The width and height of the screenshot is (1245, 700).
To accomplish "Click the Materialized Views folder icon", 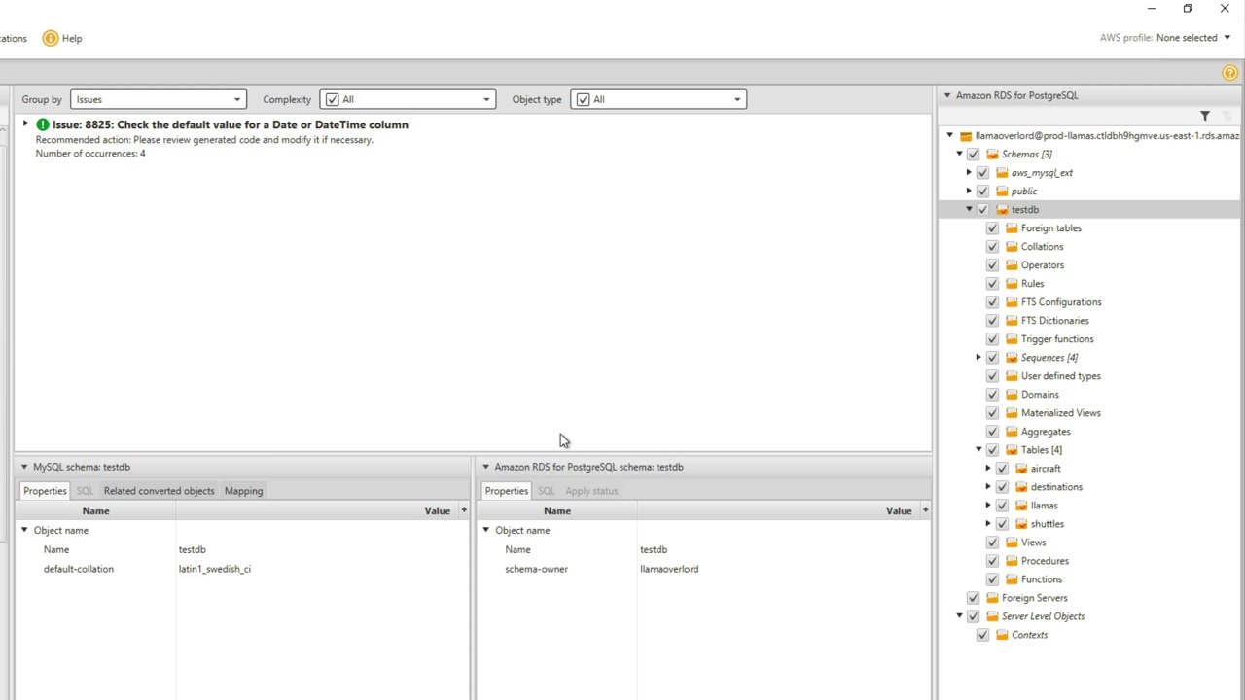I will pos(1012,413).
